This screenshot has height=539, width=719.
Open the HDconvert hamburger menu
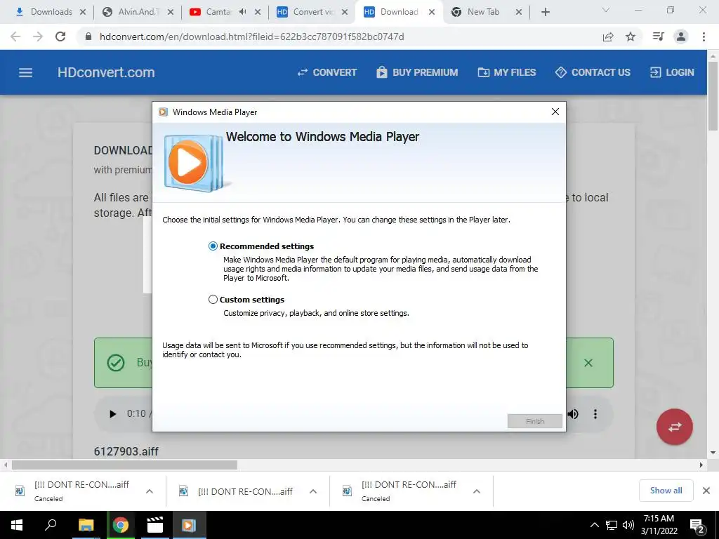click(x=26, y=72)
